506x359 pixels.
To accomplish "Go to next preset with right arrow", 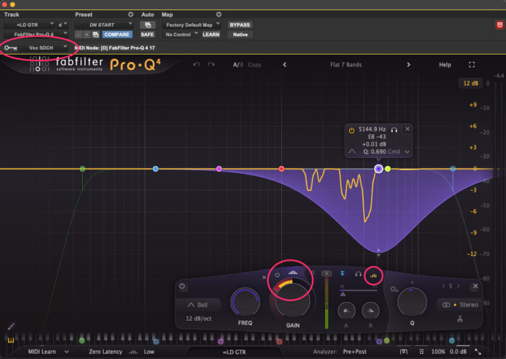I will (408, 65).
